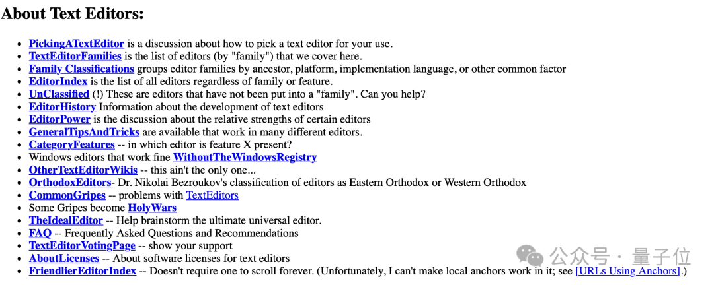Open the UnClassified editors link
Image resolution: width=714 pixels, height=285 pixels.
click(x=59, y=94)
